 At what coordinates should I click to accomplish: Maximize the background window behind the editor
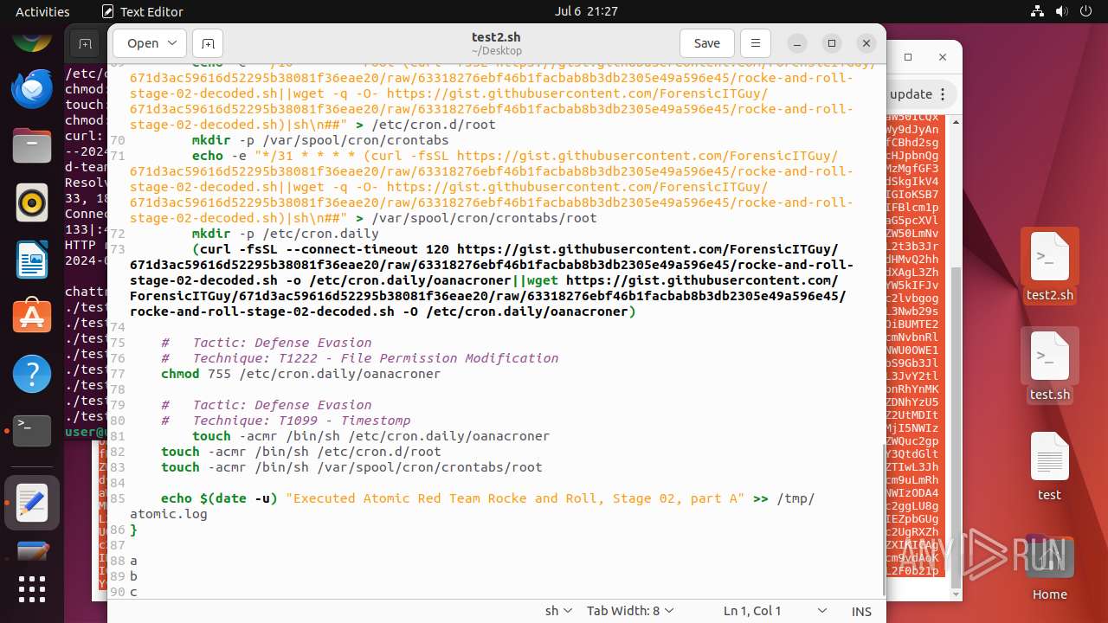[908, 57]
